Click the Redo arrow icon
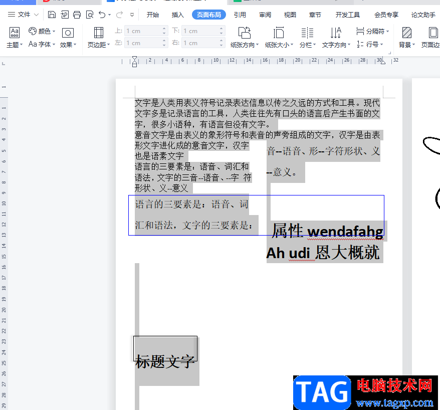440x410 pixels. [120, 15]
